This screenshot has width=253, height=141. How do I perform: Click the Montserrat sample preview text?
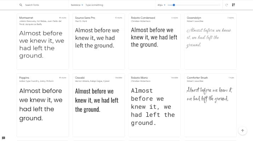[x=42, y=44]
